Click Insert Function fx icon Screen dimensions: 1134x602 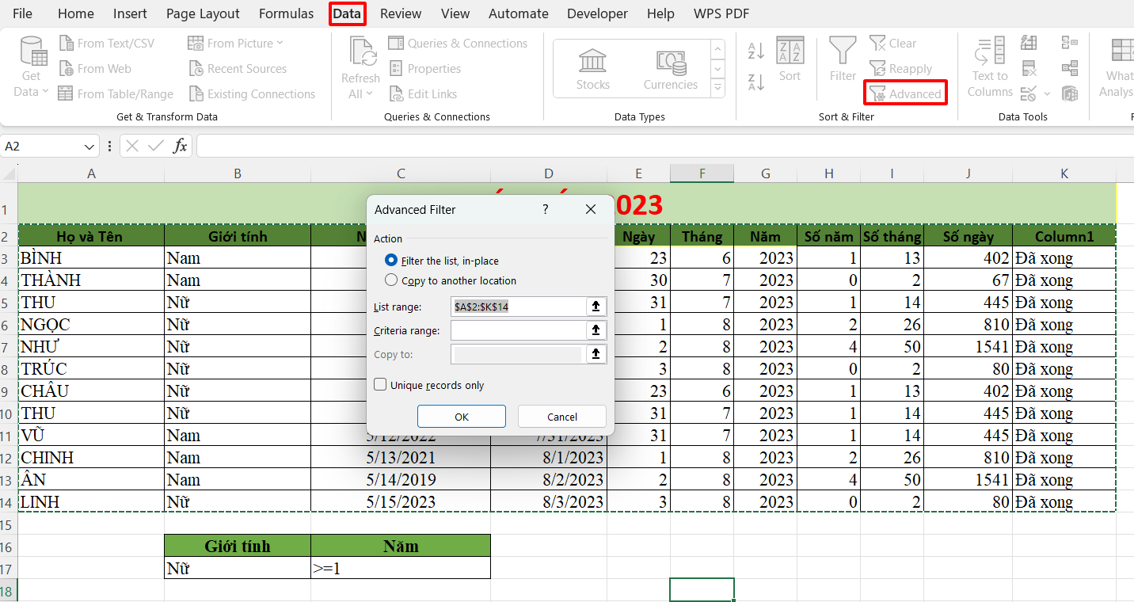[x=181, y=146]
